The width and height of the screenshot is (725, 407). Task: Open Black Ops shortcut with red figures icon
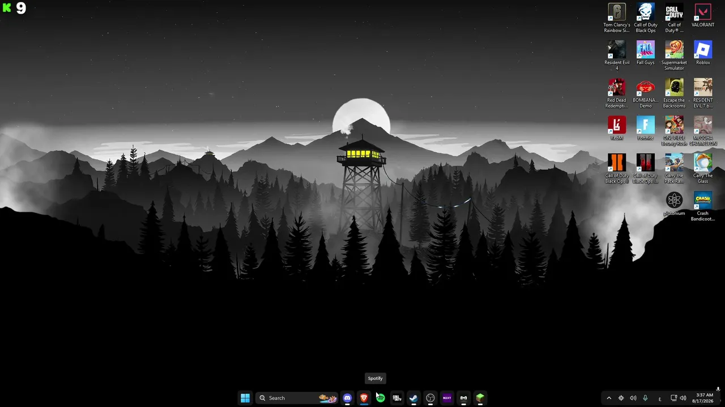click(x=646, y=169)
